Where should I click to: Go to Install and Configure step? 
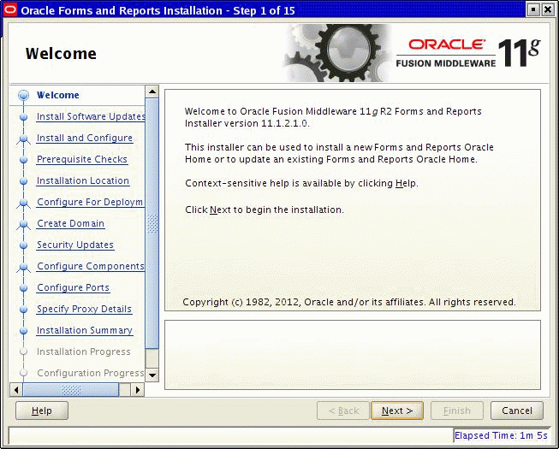85,138
